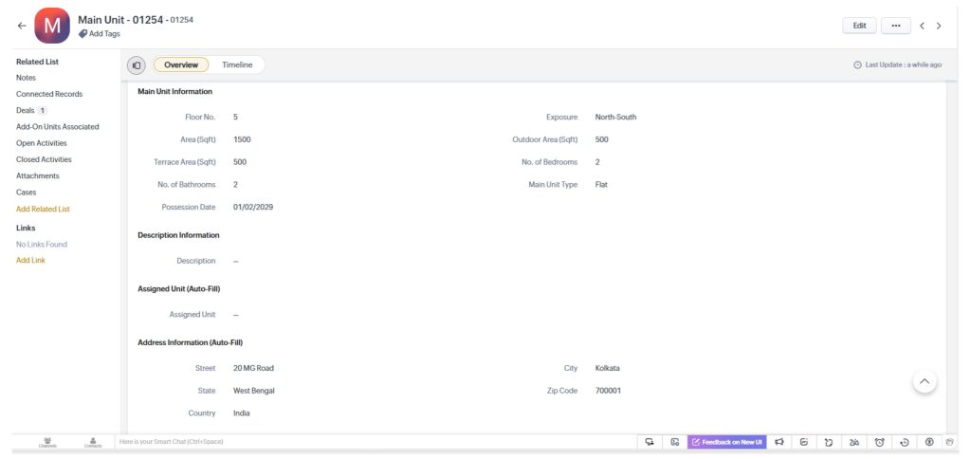Open Connected Records in the related list
The height and width of the screenshot is (459, 971).
coord(49,94)
